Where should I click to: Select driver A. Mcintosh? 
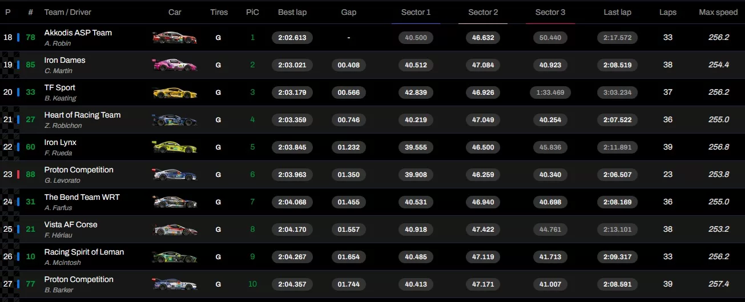62,263
